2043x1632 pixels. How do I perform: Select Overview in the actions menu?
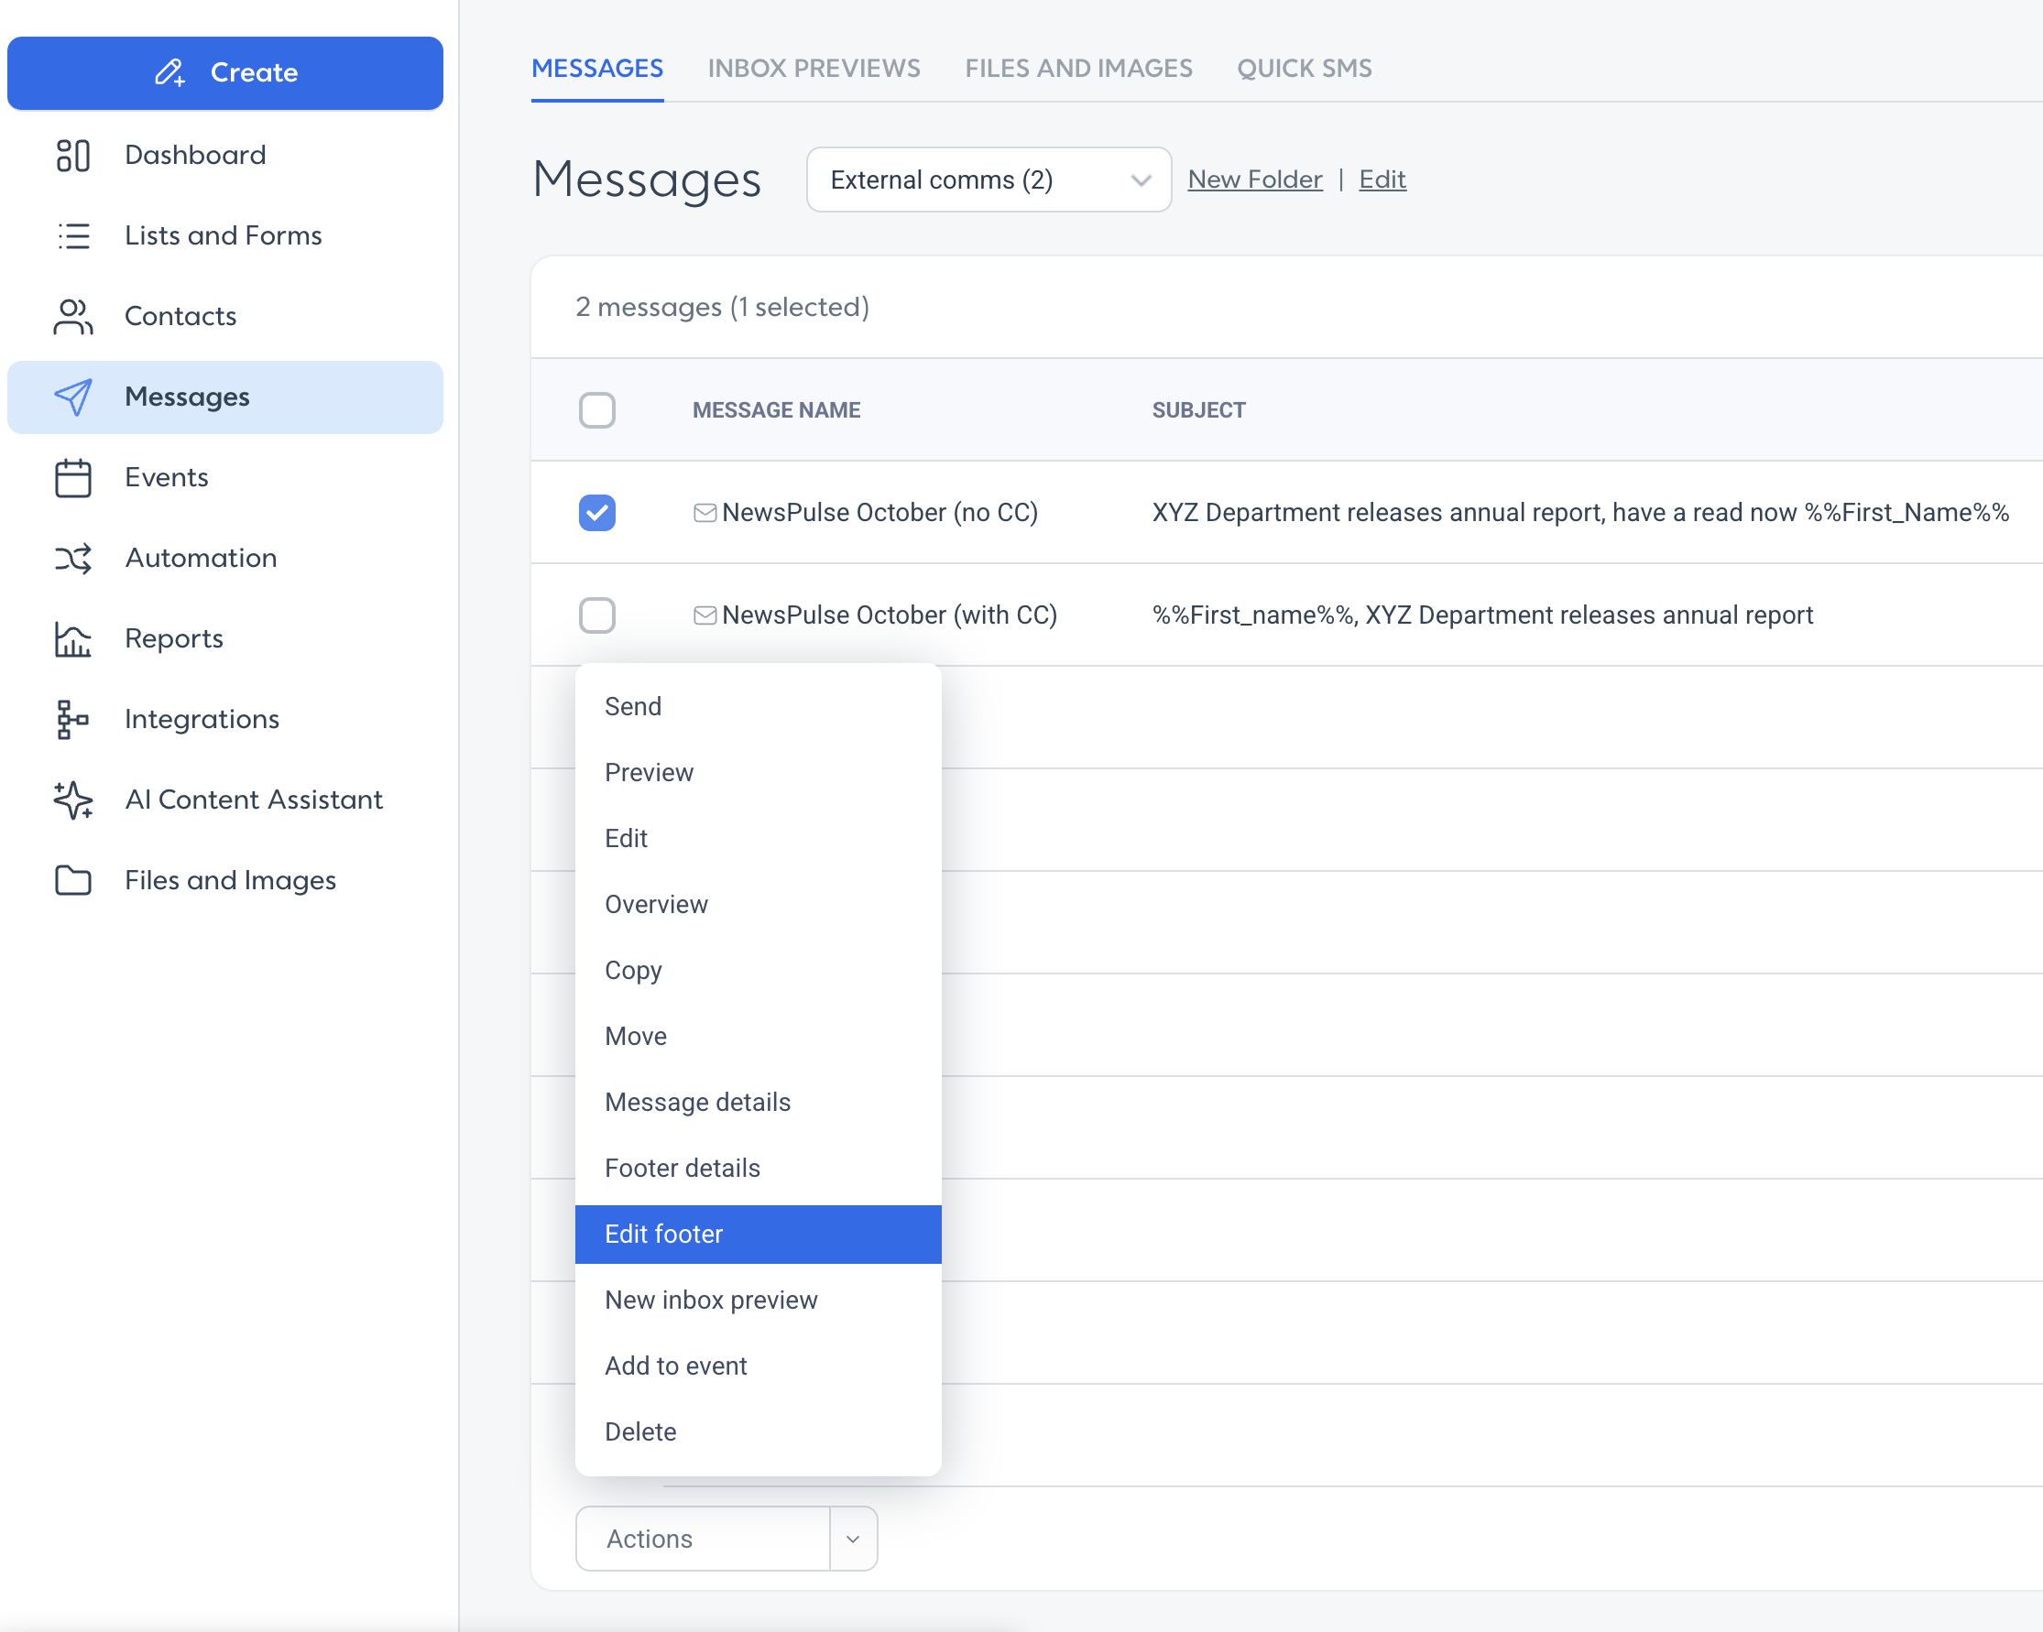(x=758, y=905)
